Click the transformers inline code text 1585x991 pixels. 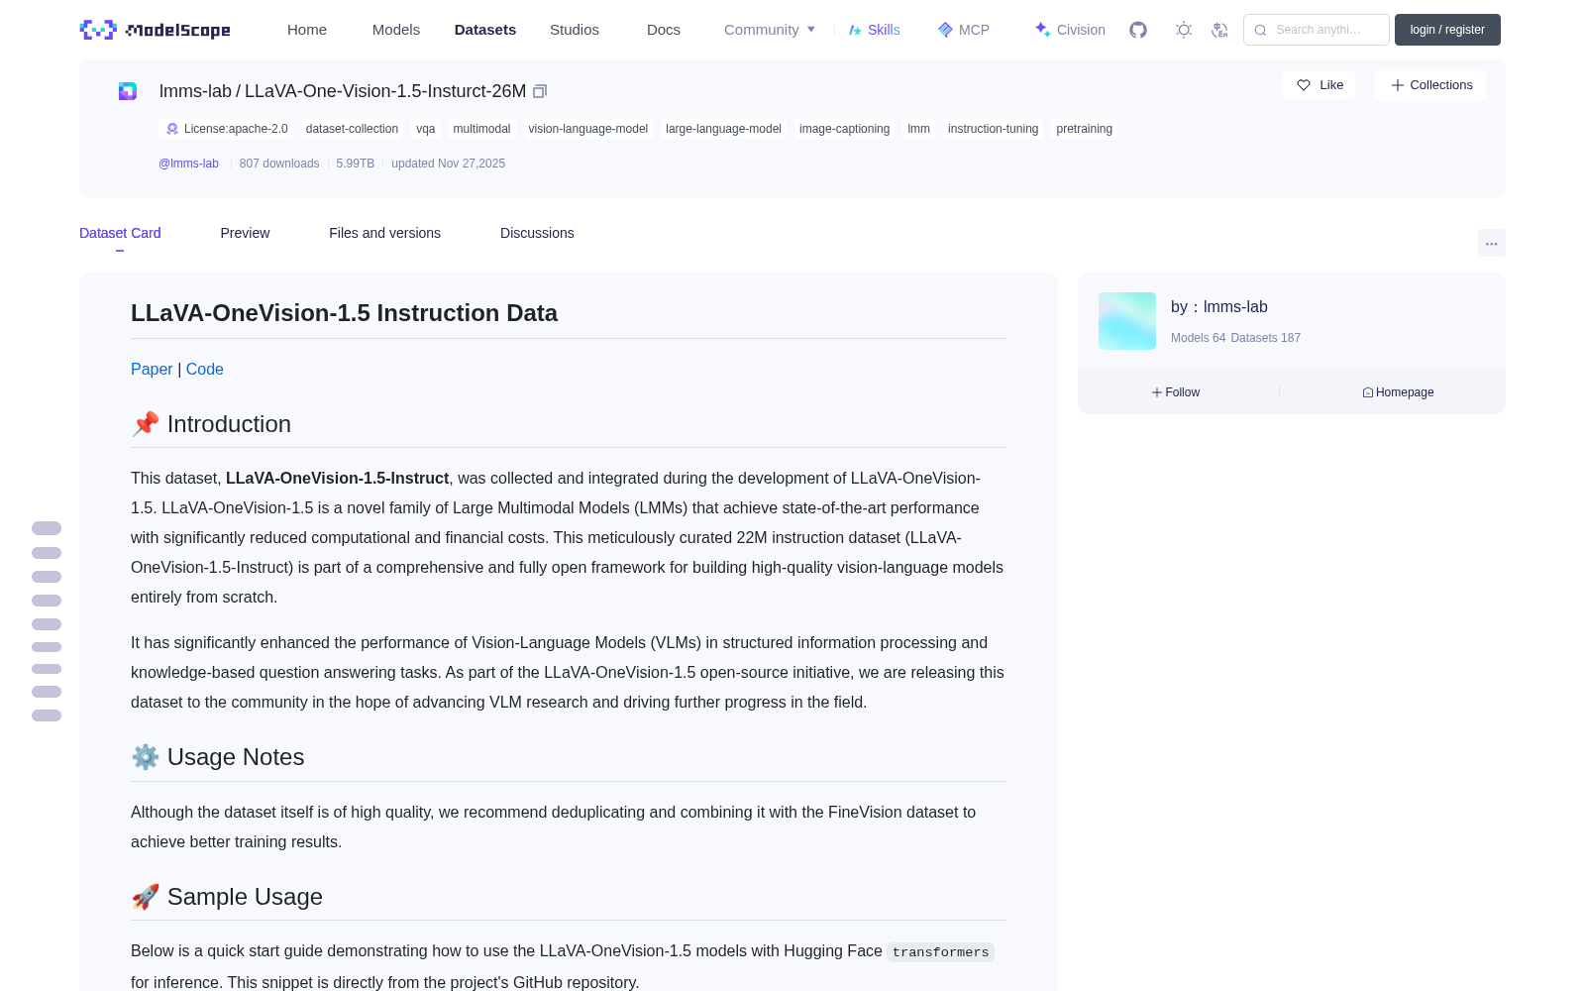pyautogui.click(x=940, y=952)
